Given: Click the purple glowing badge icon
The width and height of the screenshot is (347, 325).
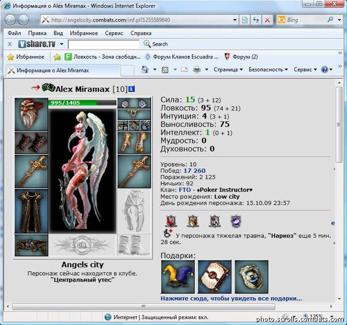Looking at the screenshot, I should pyautogui.click(x=236, y=221).
